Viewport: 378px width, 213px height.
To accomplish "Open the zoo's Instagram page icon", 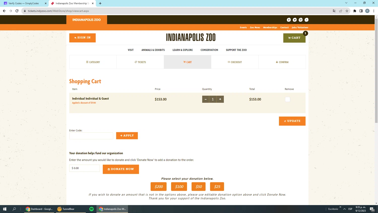I will (301, 20).
